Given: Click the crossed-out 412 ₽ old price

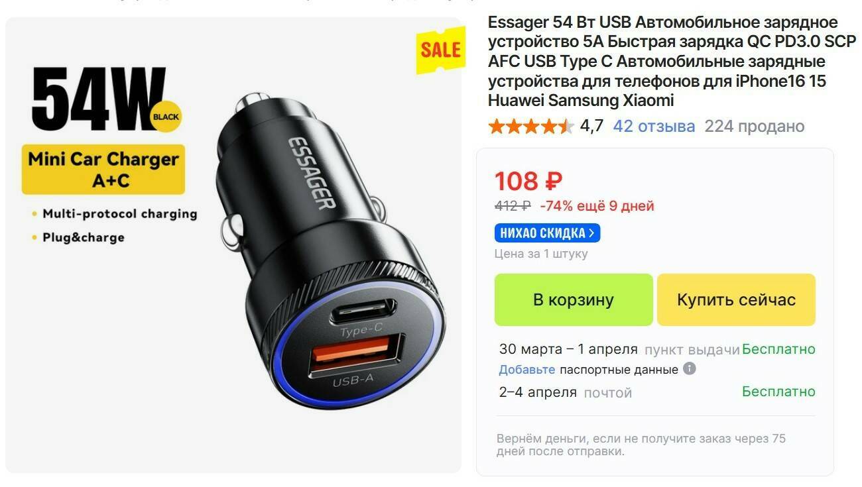Looking at the screenshot, I should pos(513,206).
